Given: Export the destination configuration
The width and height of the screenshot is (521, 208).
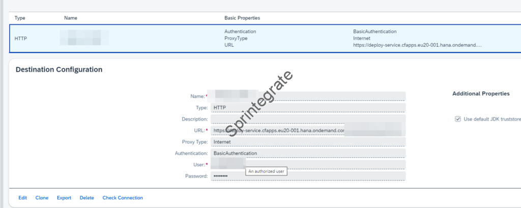Looking at the screenshot, I should (x=64, y=198).
